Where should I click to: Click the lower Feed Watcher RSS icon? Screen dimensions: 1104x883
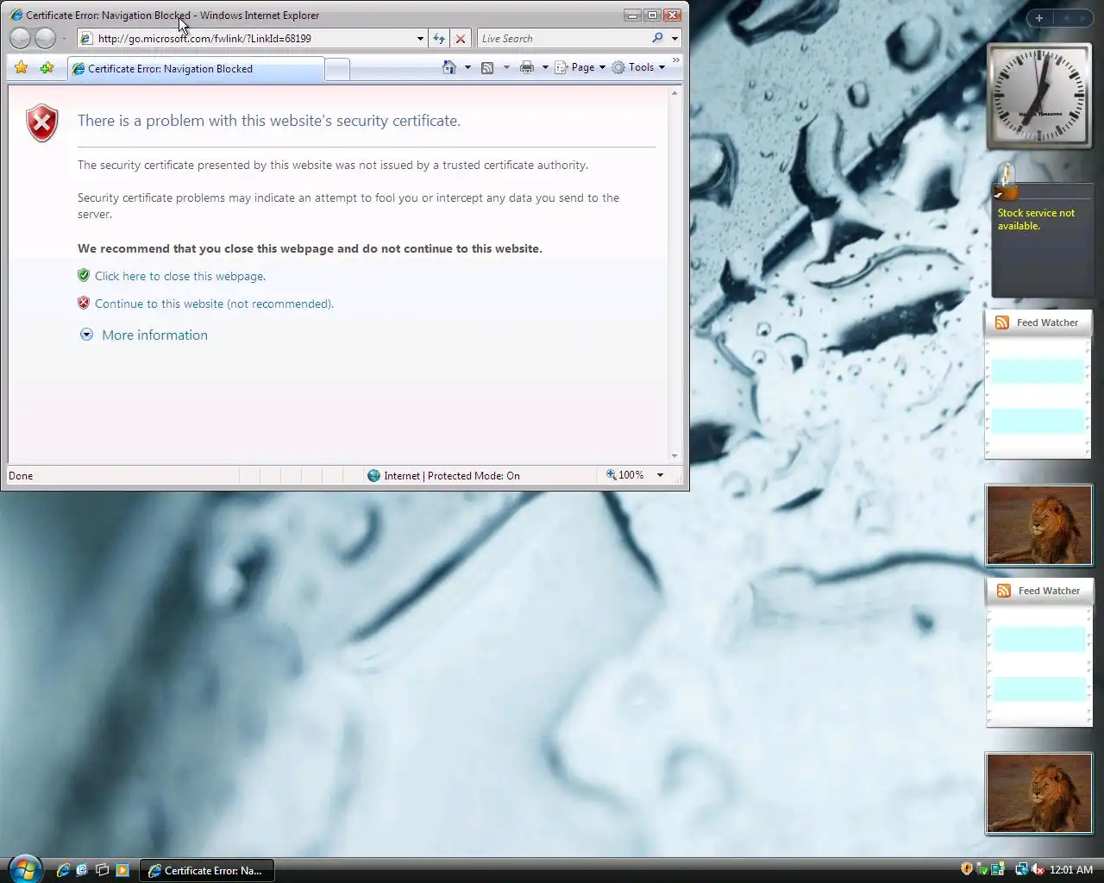tap(1004, 591)
